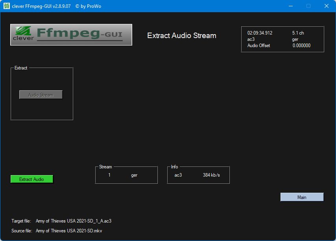Click the Audio Offset label
336x241 pixels.
click(x=258, y=45)
